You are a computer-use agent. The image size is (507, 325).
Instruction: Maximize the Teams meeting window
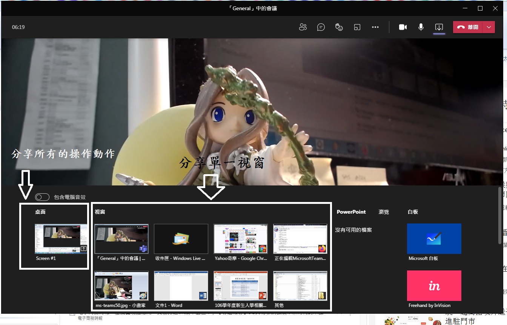(480, 8)
